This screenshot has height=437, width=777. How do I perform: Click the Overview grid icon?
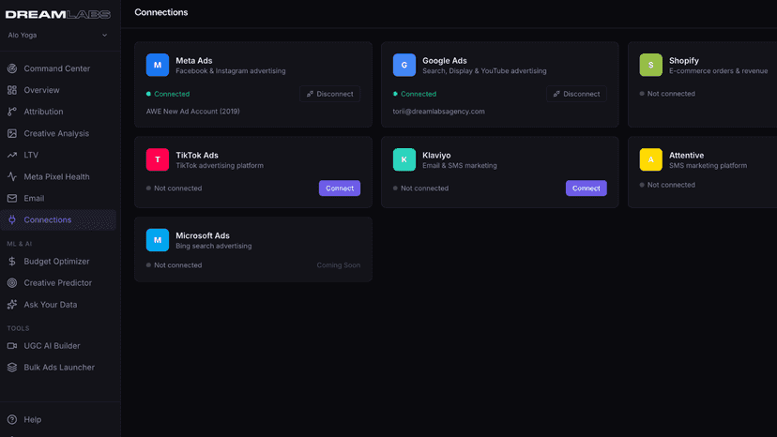tap(12, 90)
